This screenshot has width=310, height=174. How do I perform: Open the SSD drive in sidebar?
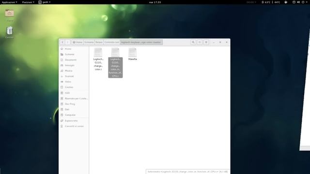coord(74,93)
